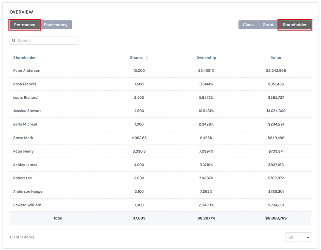Screen dimensions: 321x250
Task: Open the Anderson Hooper shareholder entry
Action: (28, 192)
